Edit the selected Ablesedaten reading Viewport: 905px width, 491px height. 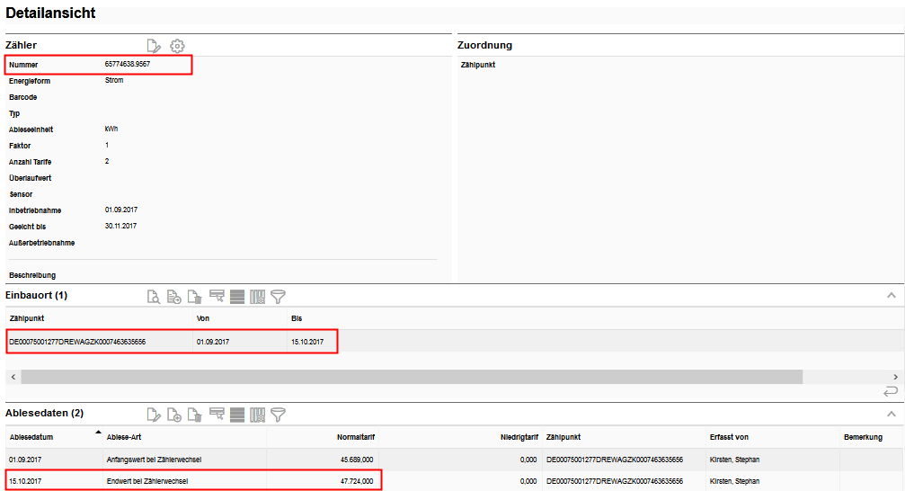[x=154, y=415]
